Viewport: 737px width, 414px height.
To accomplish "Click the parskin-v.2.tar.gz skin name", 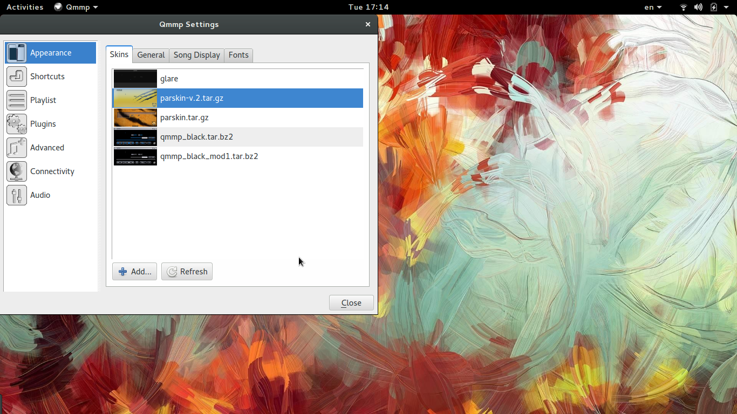I will point(192,98).
